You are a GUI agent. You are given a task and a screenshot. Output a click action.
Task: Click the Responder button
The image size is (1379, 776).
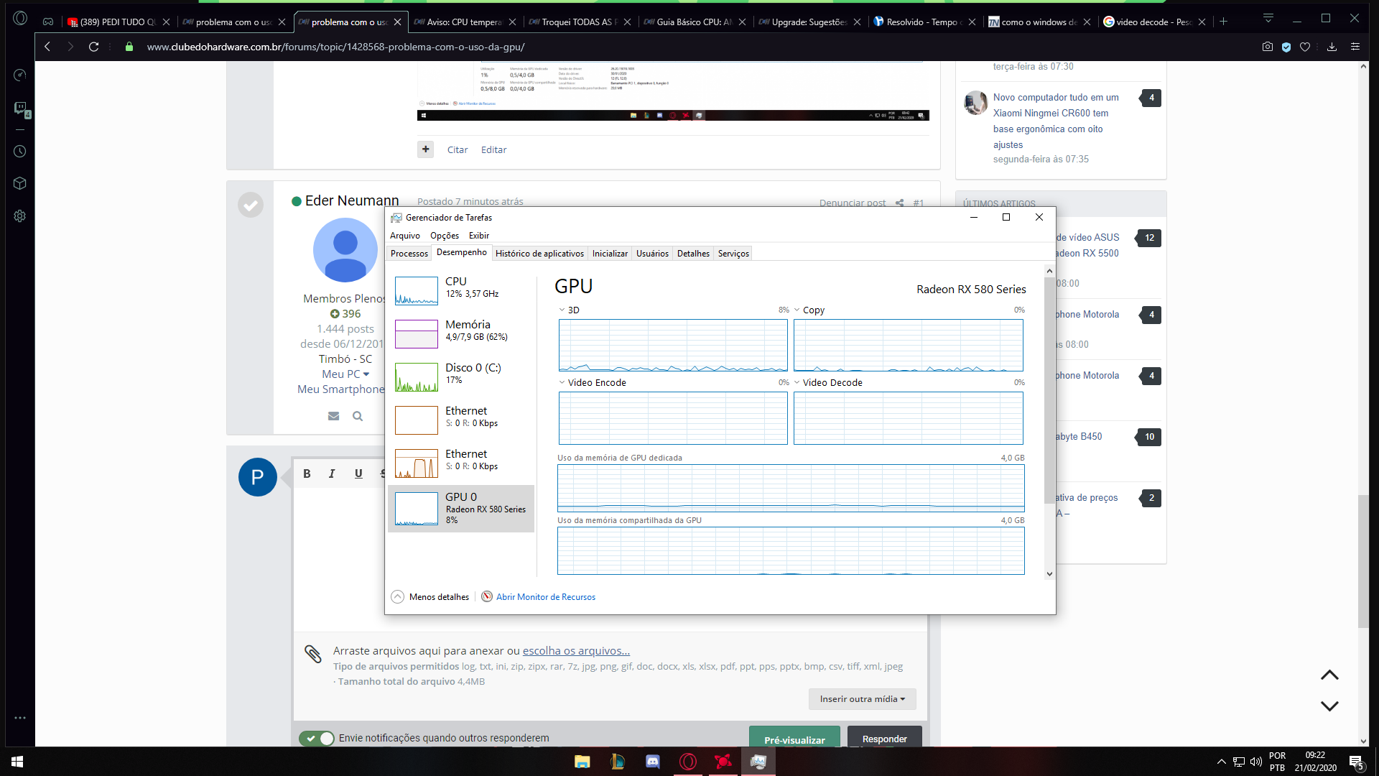(x=884, y=737)
